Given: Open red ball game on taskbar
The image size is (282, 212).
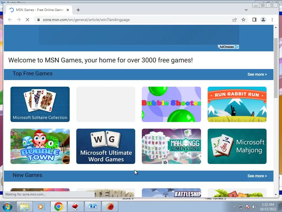Looking at the screenshot, I should click(110, 206).
